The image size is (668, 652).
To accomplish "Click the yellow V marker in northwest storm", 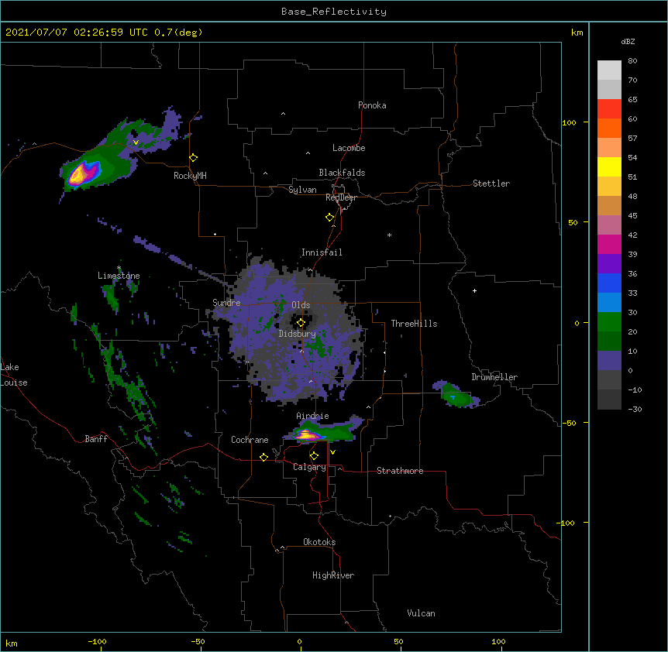I will coord(136,142).
